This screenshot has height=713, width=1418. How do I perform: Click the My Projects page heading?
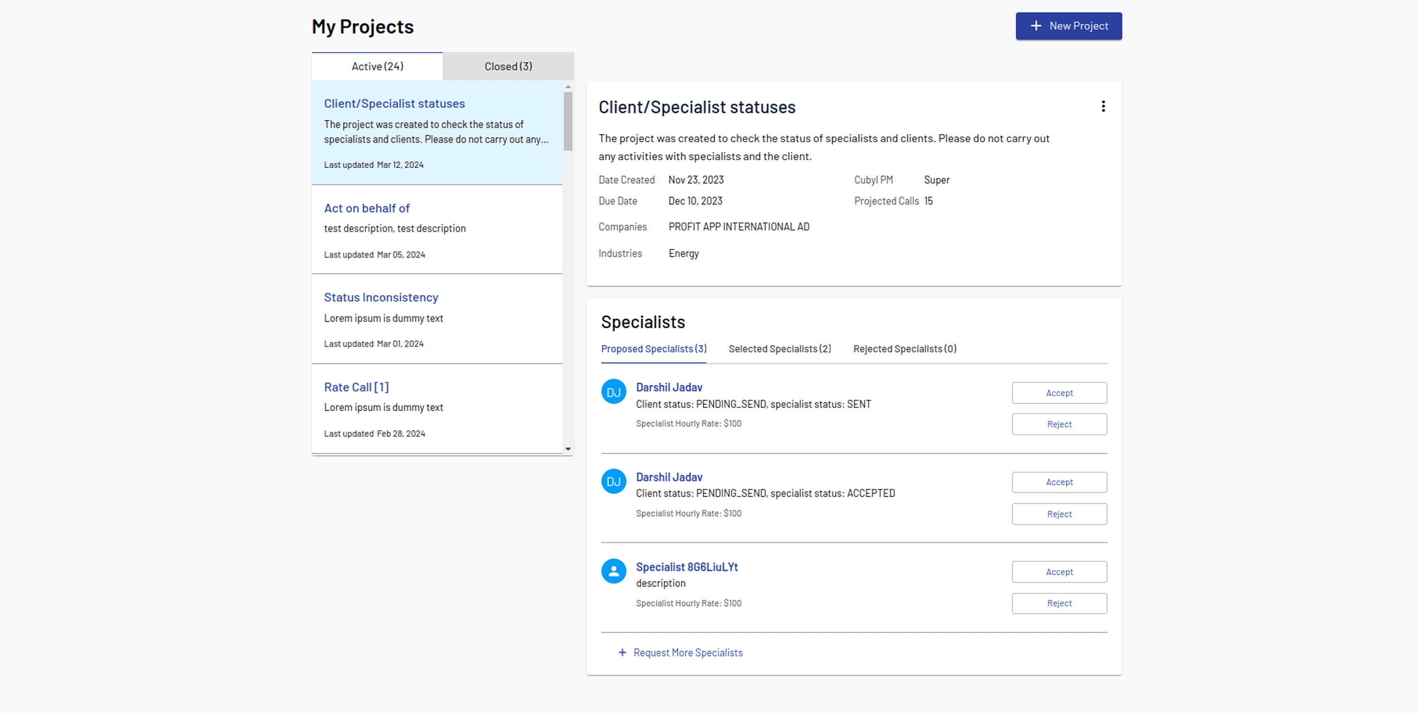(x=362, y=26)
